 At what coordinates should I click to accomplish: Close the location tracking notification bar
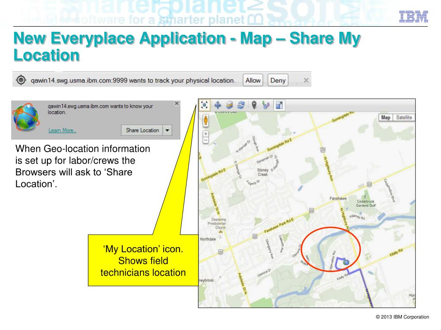[306, 80]
